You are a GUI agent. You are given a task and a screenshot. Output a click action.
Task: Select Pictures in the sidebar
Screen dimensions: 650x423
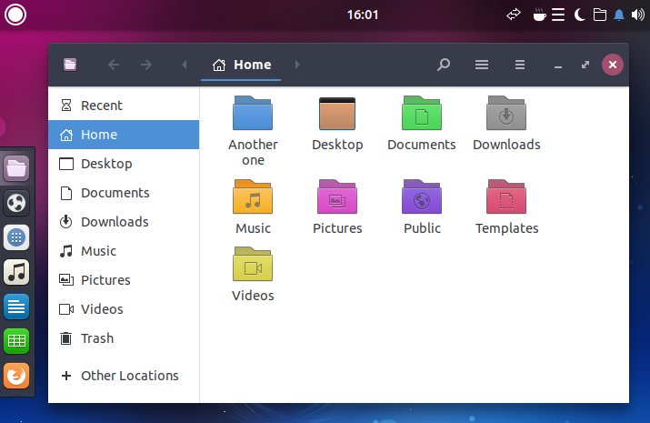124,280
